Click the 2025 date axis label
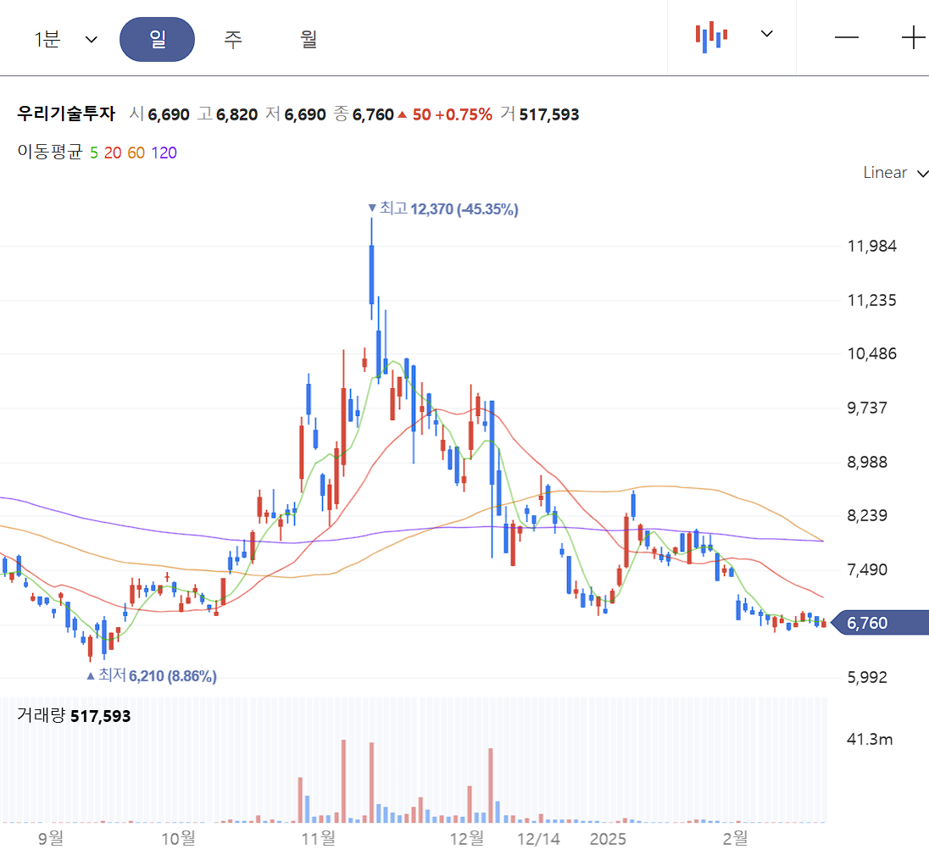The image size is (929, 855). [609, 839]
